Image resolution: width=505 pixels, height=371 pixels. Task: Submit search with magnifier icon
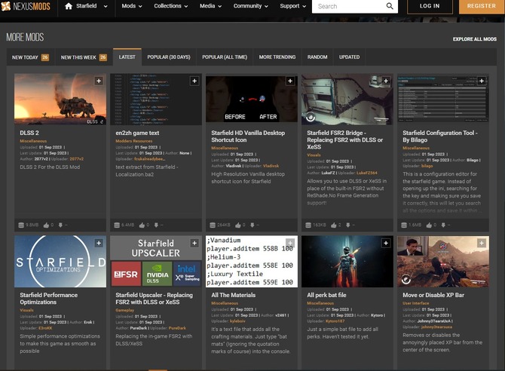(390, 6)
